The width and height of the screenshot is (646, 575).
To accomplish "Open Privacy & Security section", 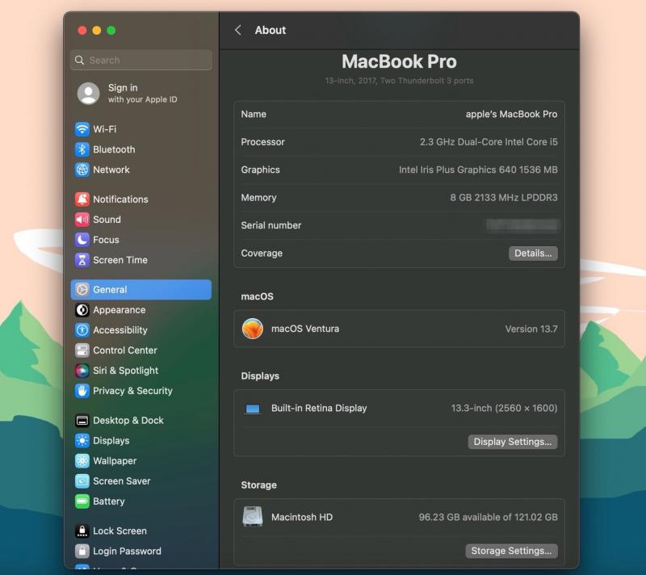I will click(132, 391).
